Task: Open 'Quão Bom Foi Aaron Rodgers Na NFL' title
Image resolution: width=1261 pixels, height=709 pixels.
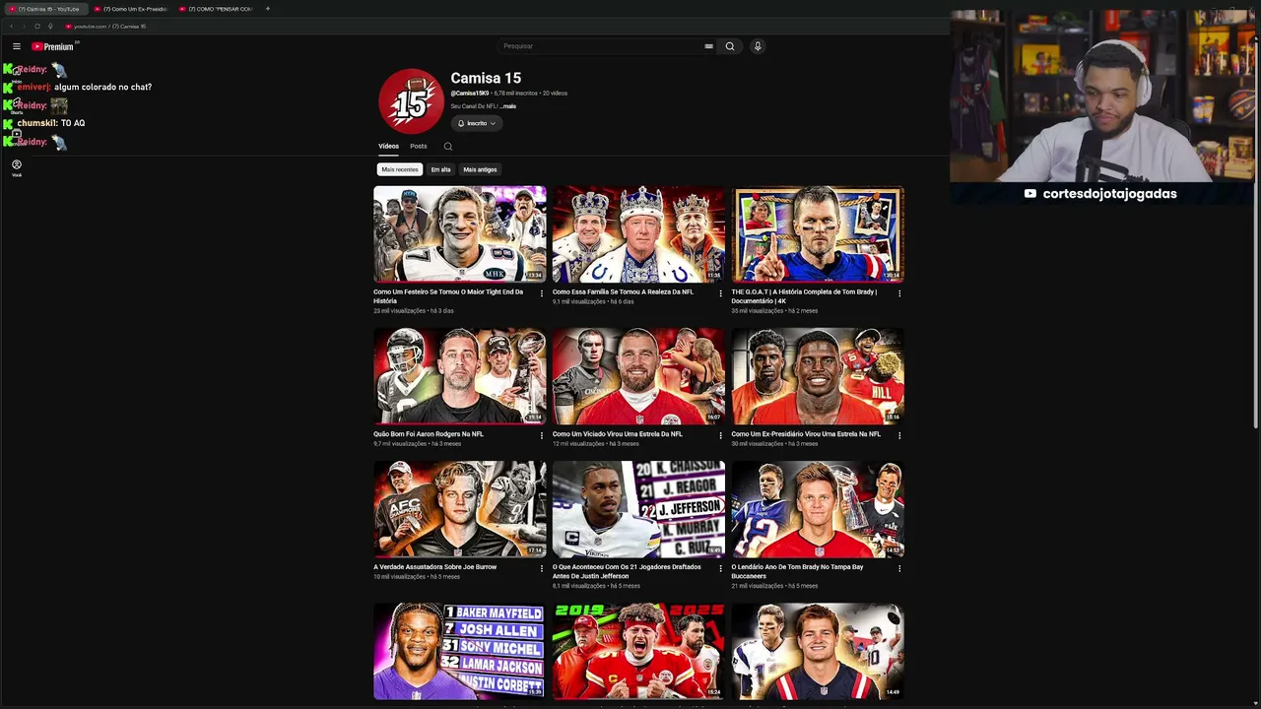Action: pyautogui.click(x=429, y=433)
